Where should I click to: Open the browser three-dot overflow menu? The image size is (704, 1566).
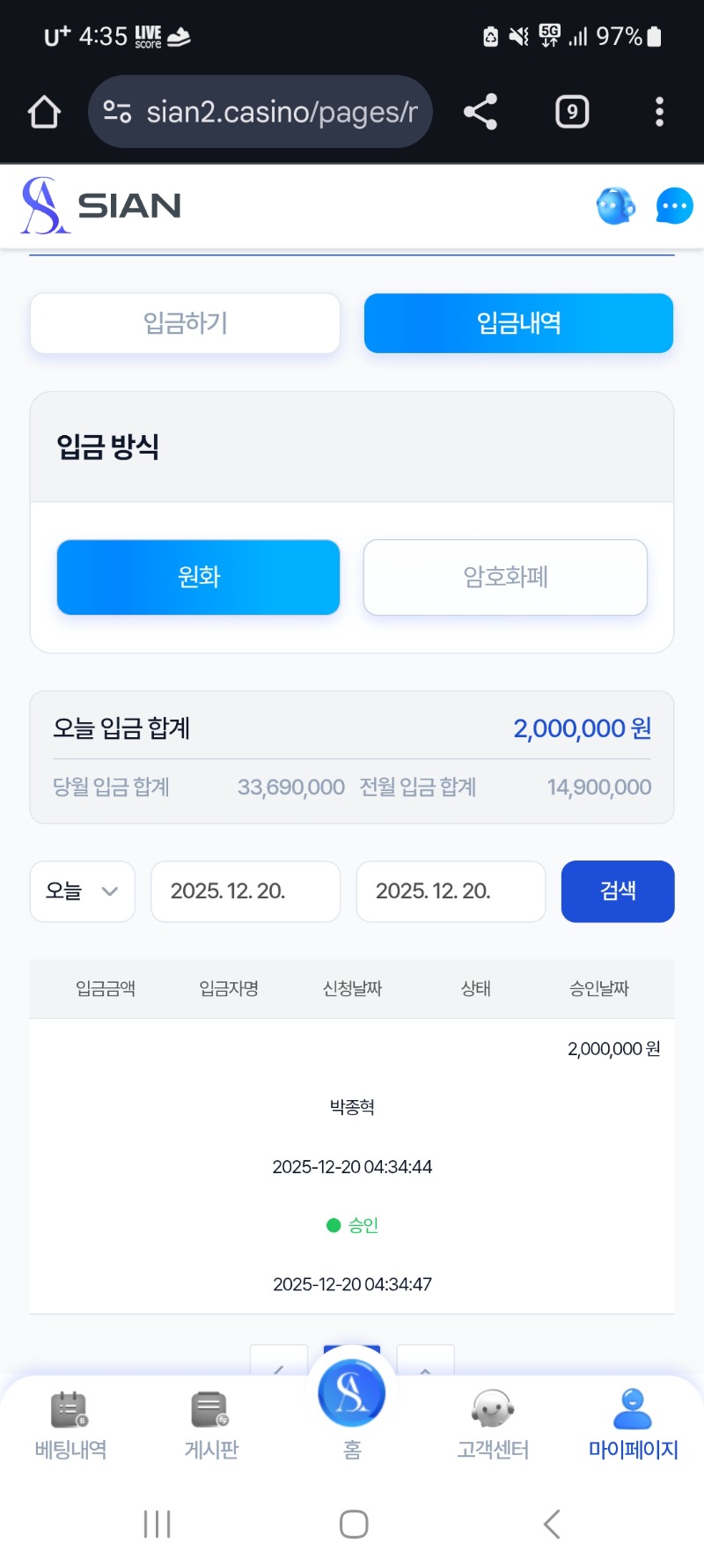(x=659, y=112)
